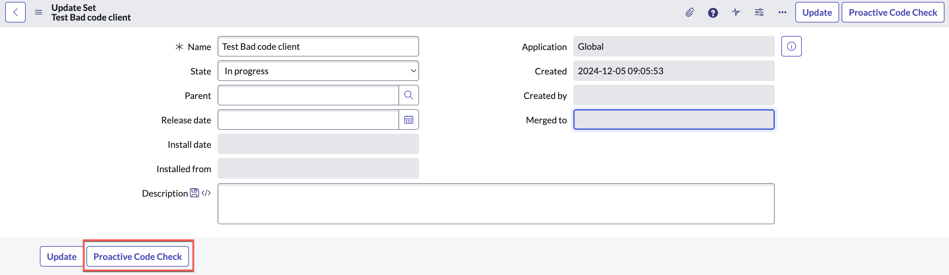
Task: Toggle Description HTML code view icon
Action: (x=206, y=193)
